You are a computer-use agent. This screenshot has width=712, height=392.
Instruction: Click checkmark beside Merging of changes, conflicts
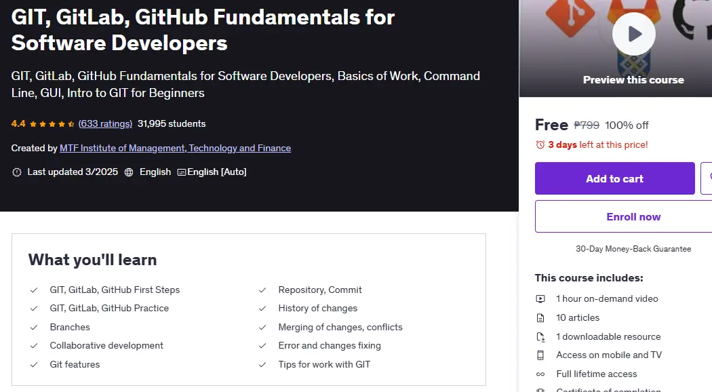coord(262,328)
